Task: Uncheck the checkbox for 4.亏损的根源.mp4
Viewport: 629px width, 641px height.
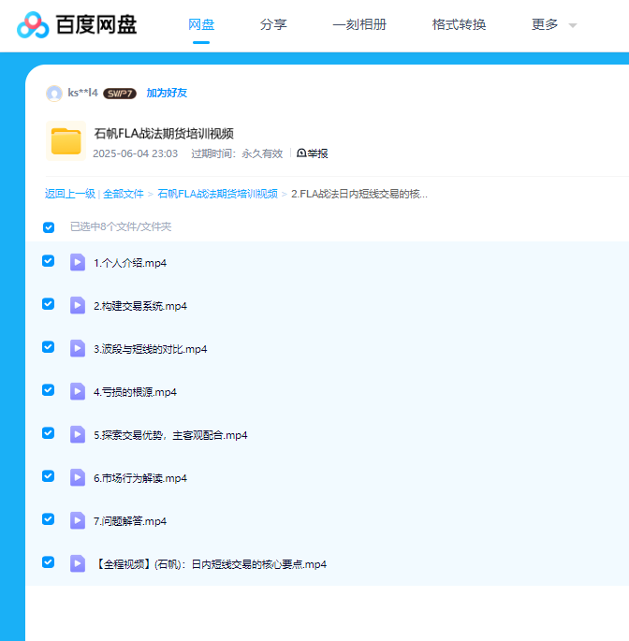Action: pos(49,390)
